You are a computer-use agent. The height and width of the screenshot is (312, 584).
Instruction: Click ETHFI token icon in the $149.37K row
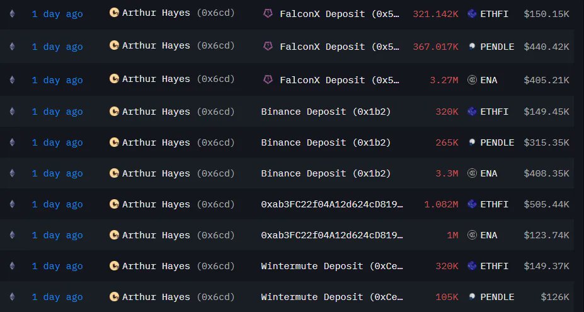(472, 266)
